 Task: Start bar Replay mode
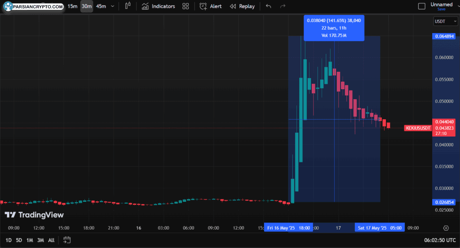[242, 6]
